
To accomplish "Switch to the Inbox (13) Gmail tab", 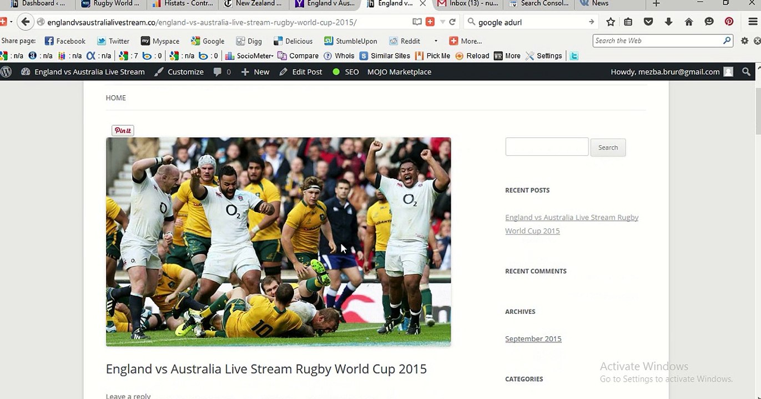I will tap(467, 4).
